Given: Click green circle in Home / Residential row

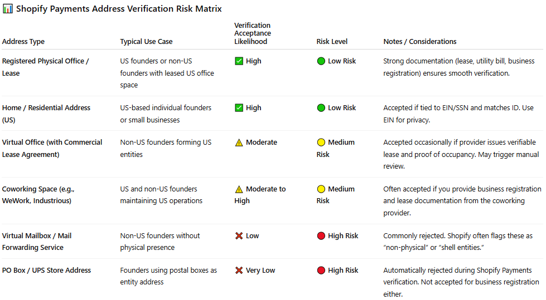Looking at the screenshot, I should pos(321,108).
